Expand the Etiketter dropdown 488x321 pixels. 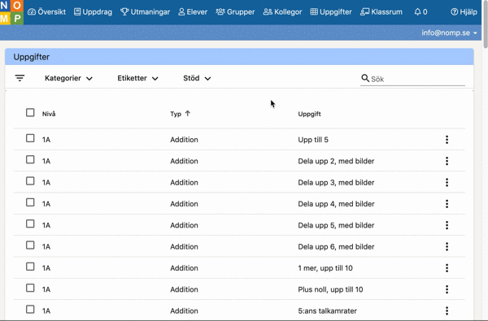(x=138, y=78)
